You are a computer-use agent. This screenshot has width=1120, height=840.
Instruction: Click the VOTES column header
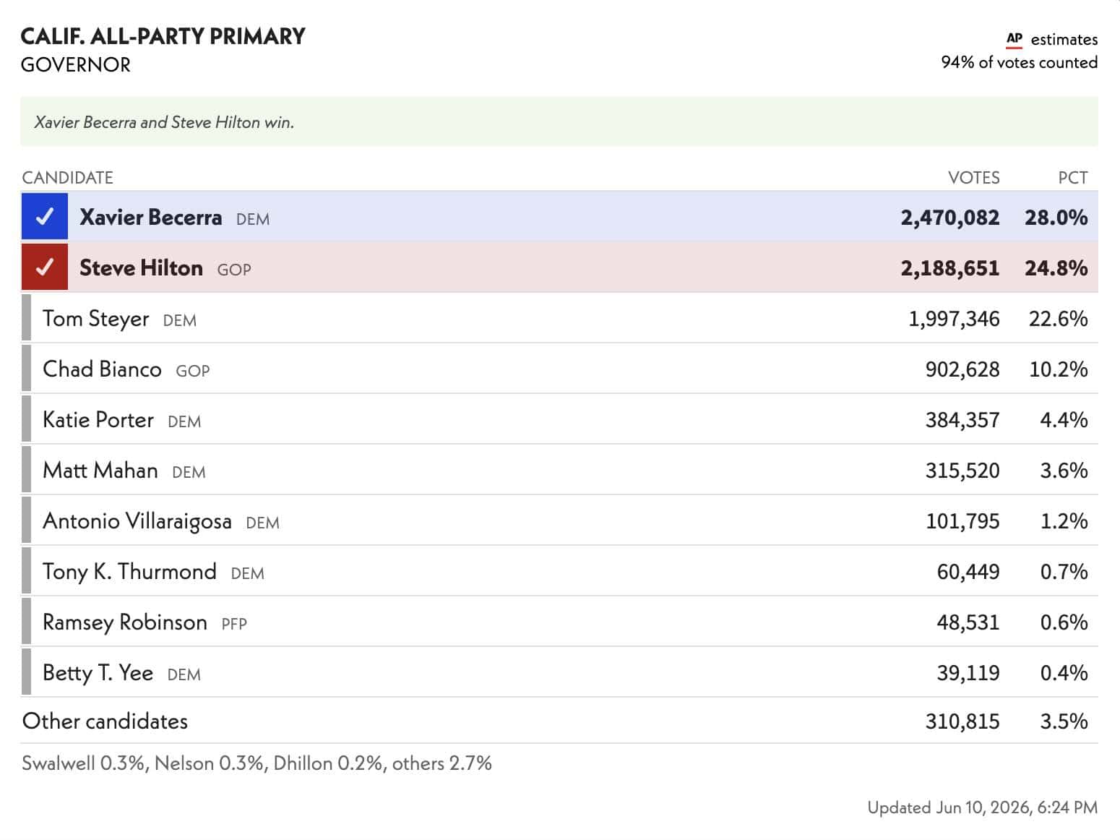pos(973,177)
